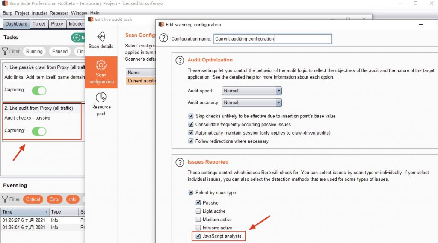
Task: Click Issues Reported help question icon
Action: [x=180, y=162]
